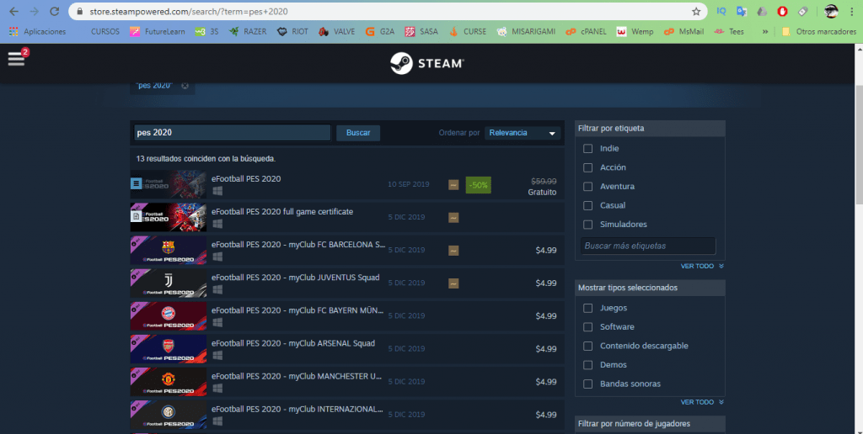This screenshot has height=434, width=863.
Task: Open the Aplicaciones apps shortcut
Action: [37, 32]
